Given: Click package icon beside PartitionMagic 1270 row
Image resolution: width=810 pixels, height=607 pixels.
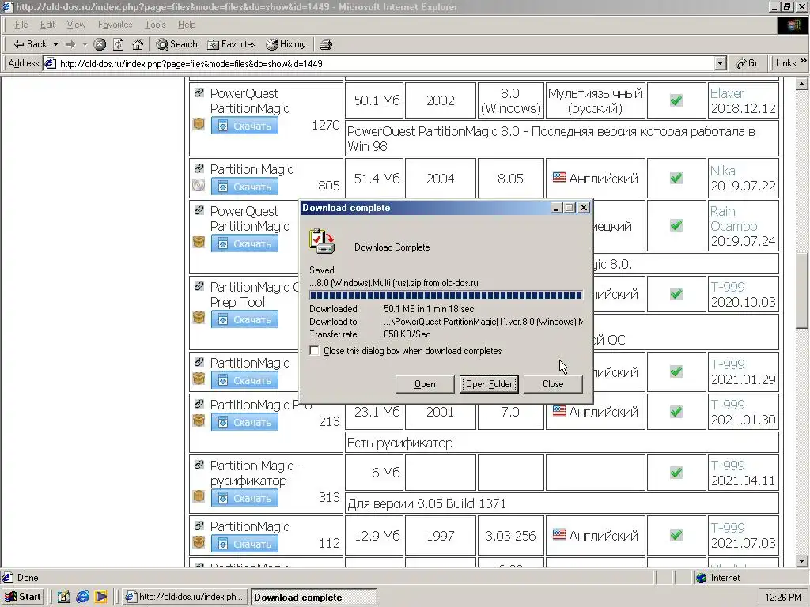Looking at the screenshot, I should 199,124.
